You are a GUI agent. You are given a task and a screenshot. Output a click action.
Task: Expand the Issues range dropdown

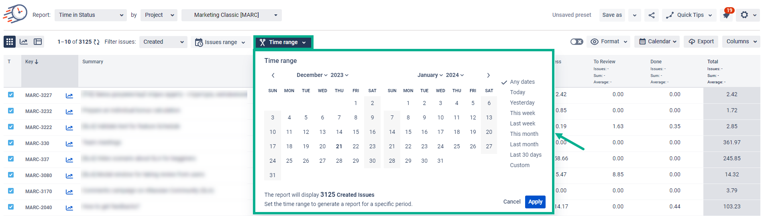coord(220,42)
